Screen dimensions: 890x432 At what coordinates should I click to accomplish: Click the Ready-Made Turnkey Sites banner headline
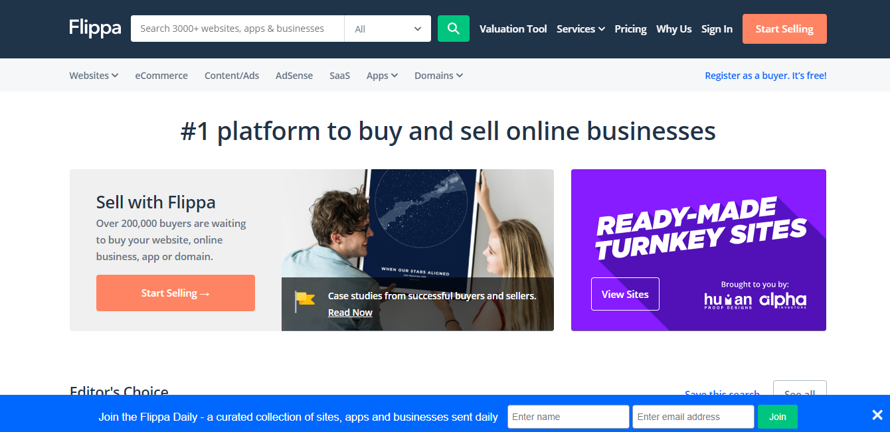click(701, 229)
